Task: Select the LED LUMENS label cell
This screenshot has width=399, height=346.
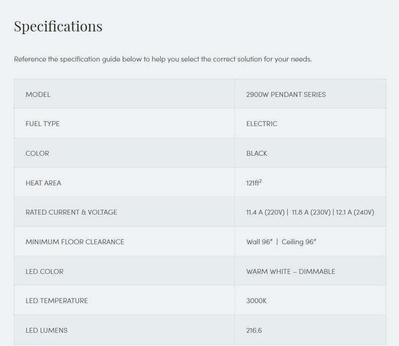Action: click(x=47, y=330)
